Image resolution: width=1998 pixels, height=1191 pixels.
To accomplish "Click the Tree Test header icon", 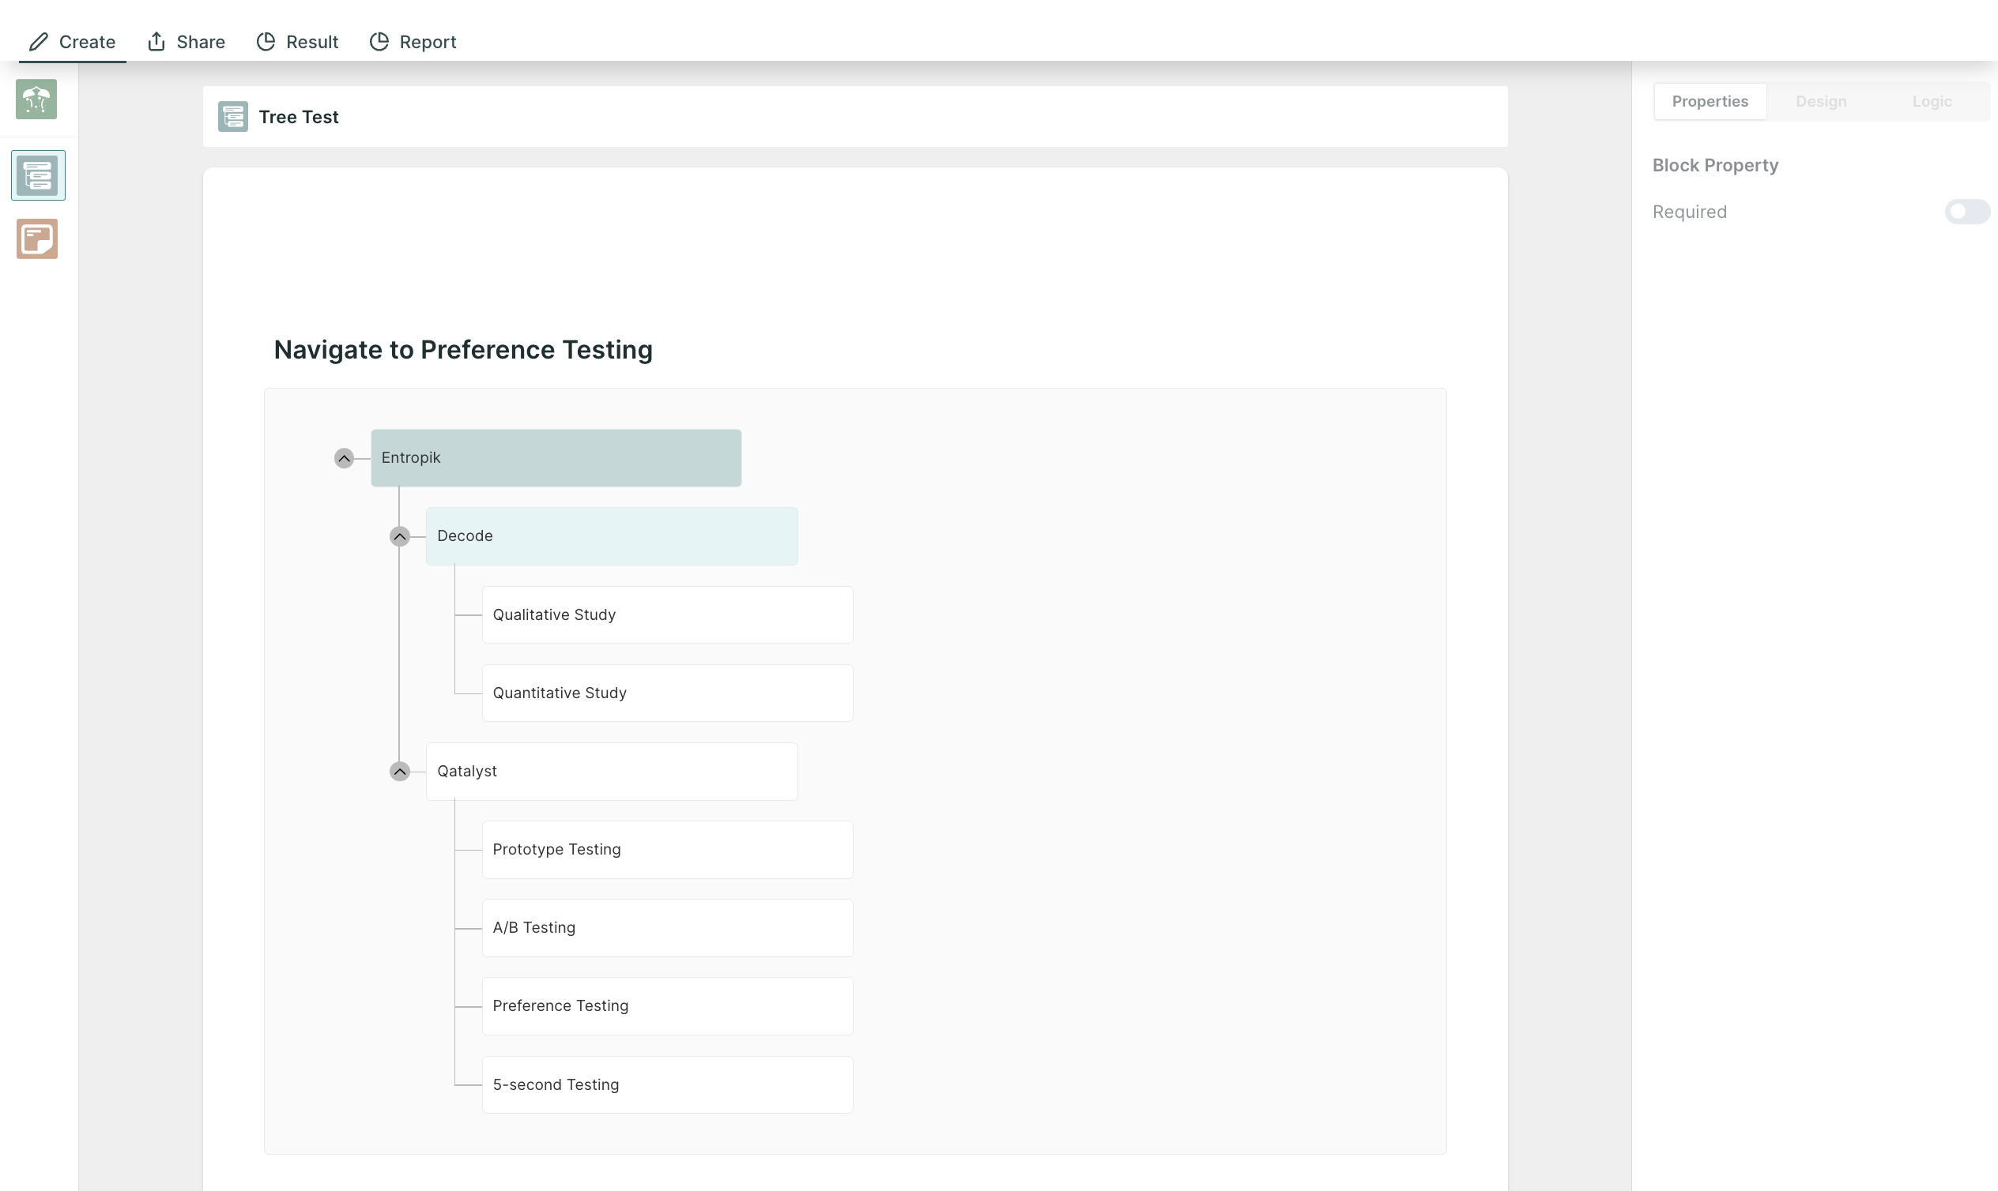I will pyautogui.click(x=233, y=116).
